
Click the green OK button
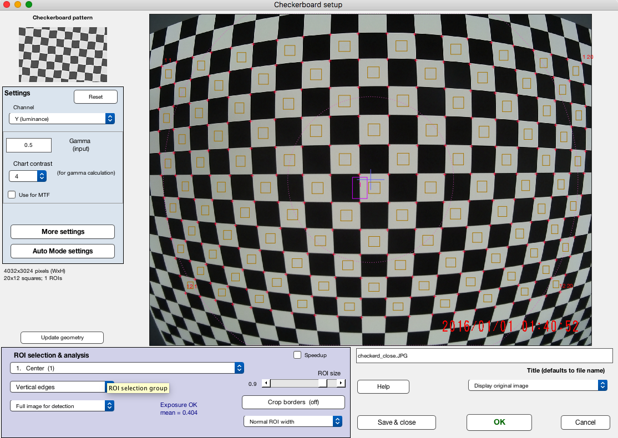tap(499, 422)
